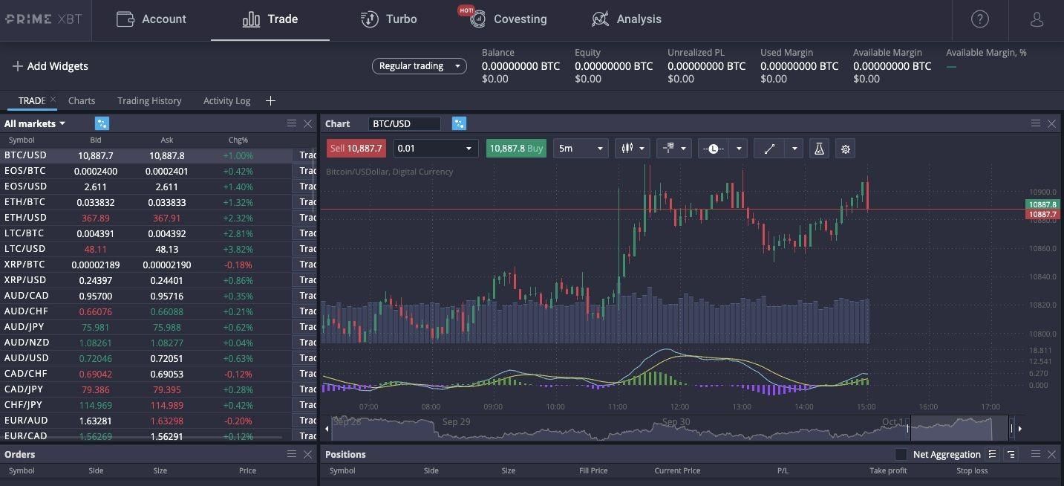Click the green Buy 10,887.8 button
This screenshot has width=1064, height=486.
[516, 149]
